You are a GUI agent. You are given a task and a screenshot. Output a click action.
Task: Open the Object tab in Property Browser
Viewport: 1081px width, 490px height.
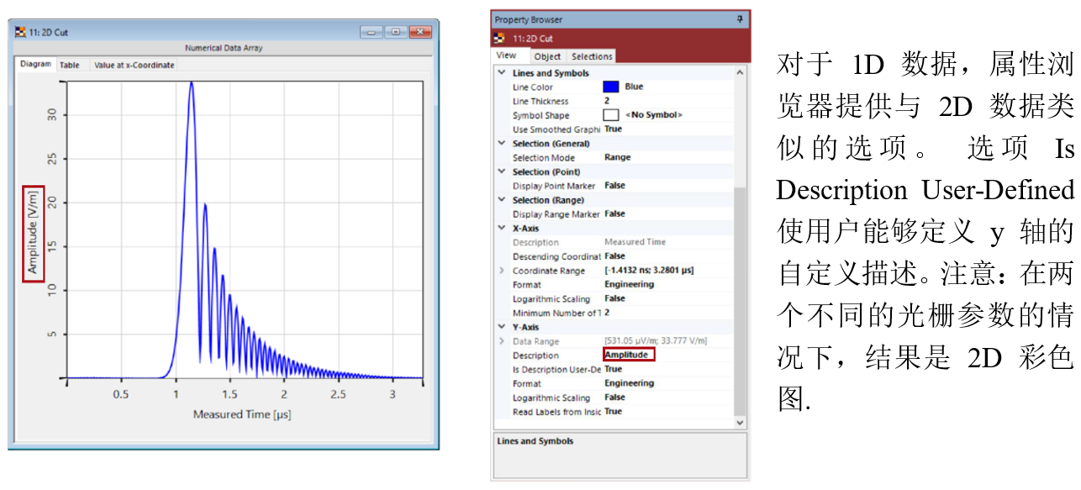547,56
